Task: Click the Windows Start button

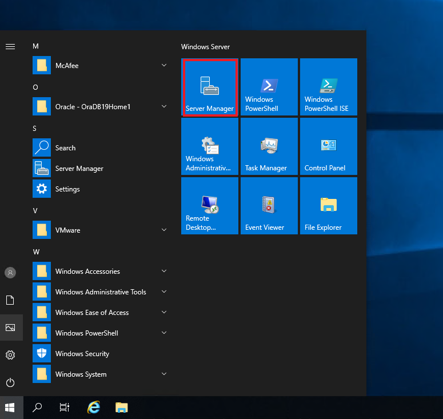Action: [x=10, y=408]
